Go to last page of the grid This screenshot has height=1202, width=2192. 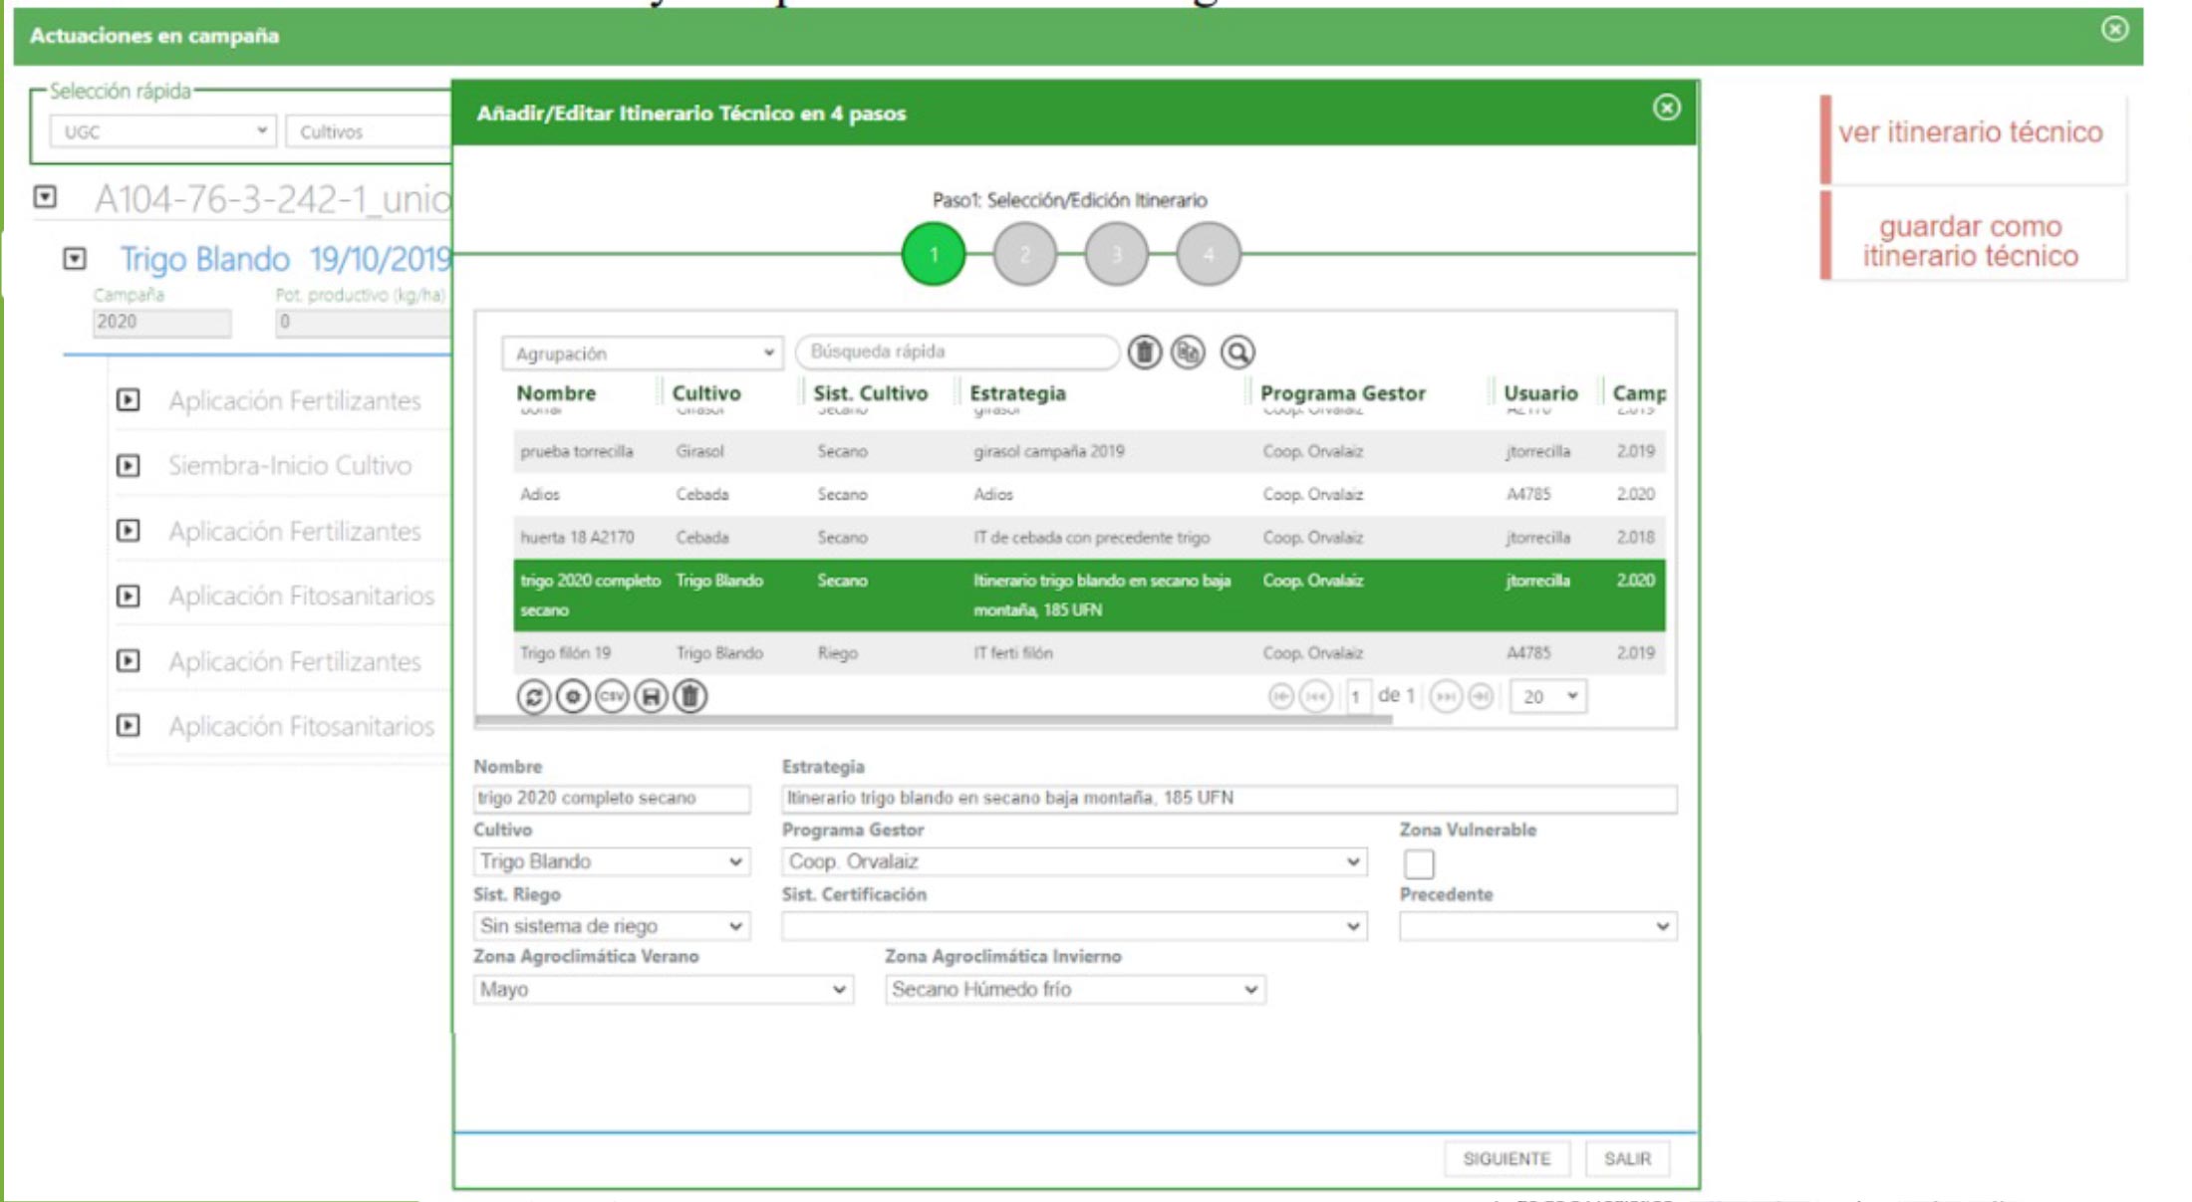pos(1481,696)
